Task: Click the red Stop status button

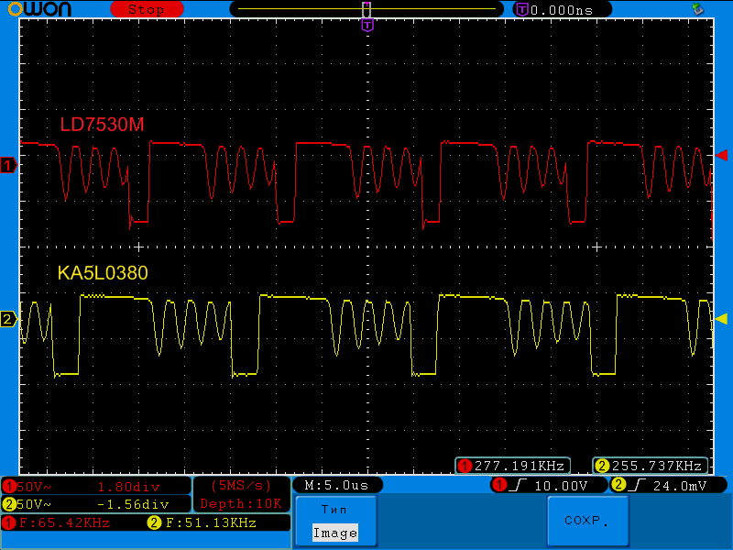Action: 146,9
